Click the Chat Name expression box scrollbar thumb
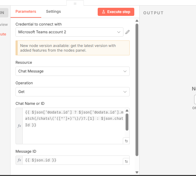Viewport: 196px width, 176px height. click(127, 122)
